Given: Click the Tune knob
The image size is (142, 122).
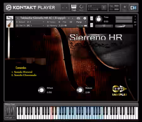Looking at the screenshot, I should (x=99, y=19).
